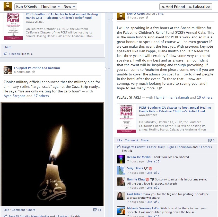Expand the Now dropdown
Image resolution: width=218 pixels, height=217 pixels.
tap(69, 6)
